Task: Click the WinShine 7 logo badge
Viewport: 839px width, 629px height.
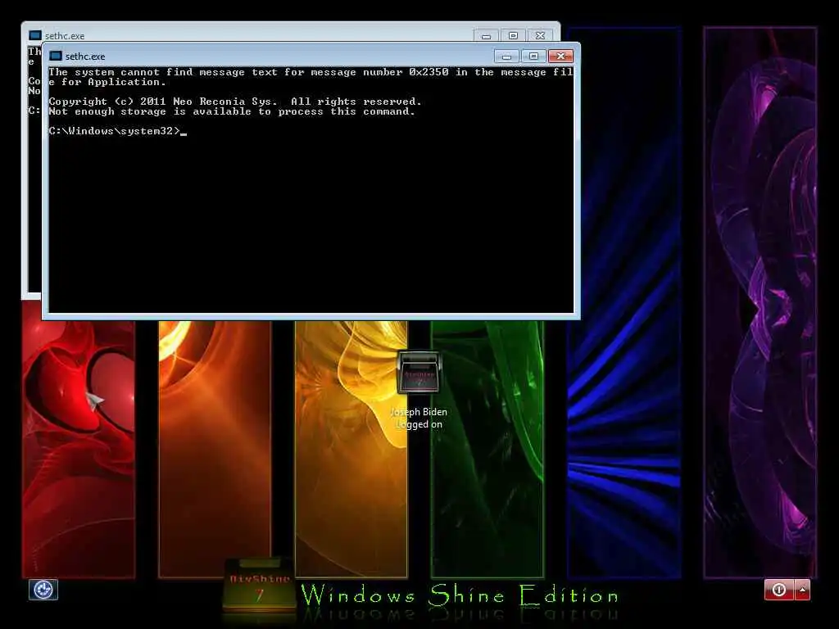Action: (260, 586)
